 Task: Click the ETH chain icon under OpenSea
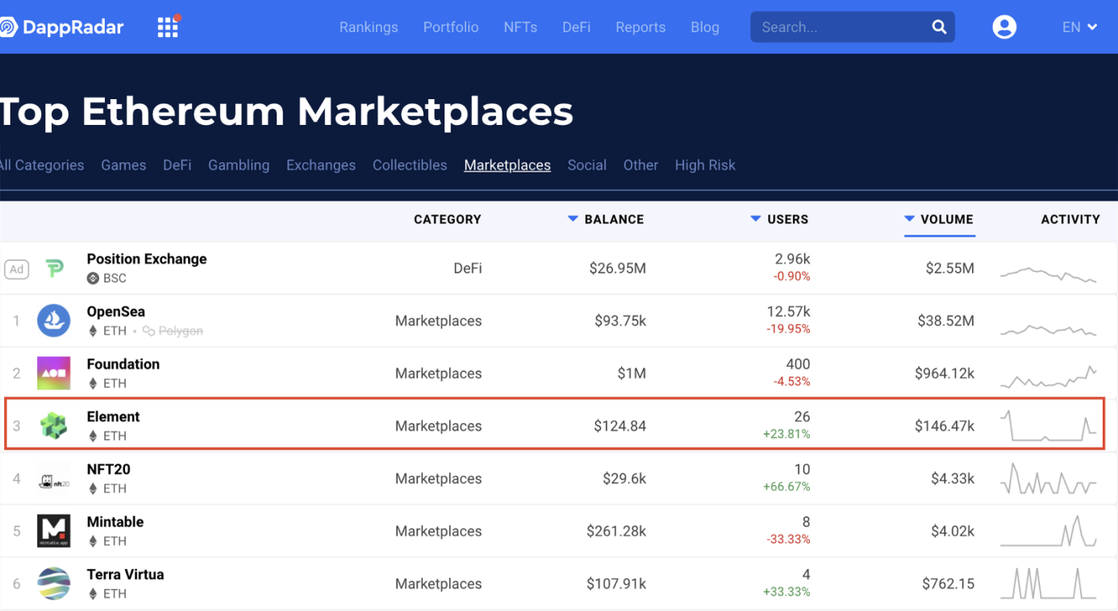[x=93, y=330]
